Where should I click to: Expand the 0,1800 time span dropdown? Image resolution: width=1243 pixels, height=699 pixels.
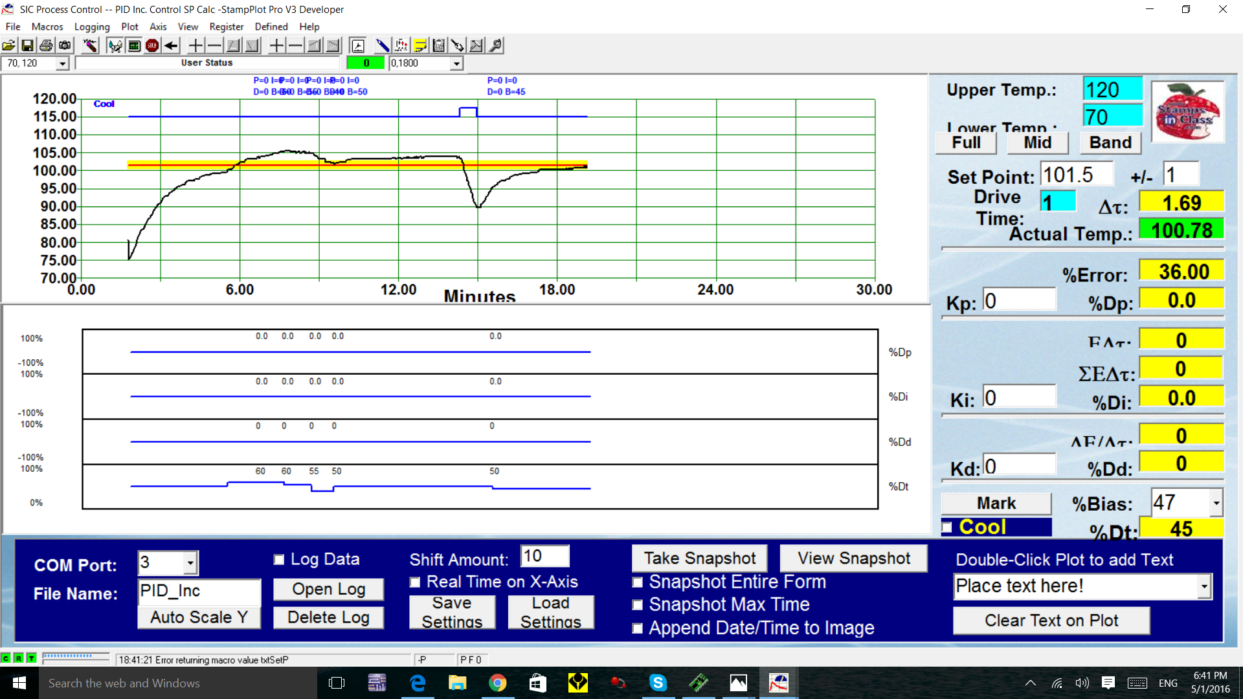coord(456,63)
